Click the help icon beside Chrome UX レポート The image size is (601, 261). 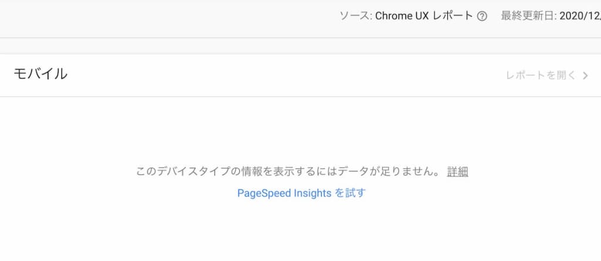click(x=482, y=16)
